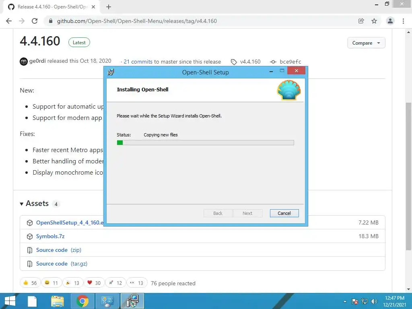React with eyes emoji (13)
This screenshot has height=309, width=412.
[137, 283]
